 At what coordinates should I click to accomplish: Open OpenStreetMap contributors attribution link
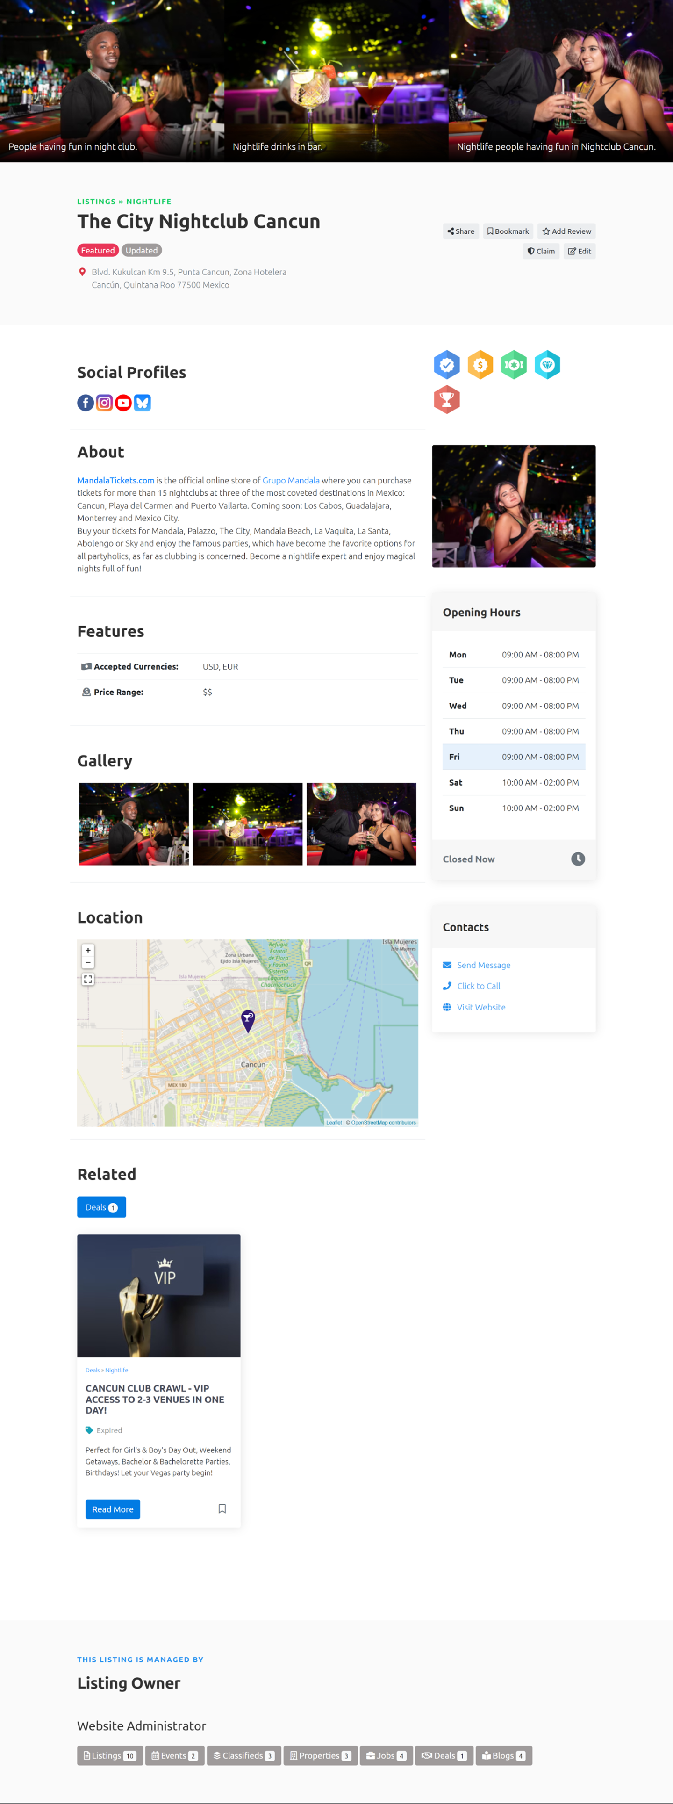(383, 1123)
